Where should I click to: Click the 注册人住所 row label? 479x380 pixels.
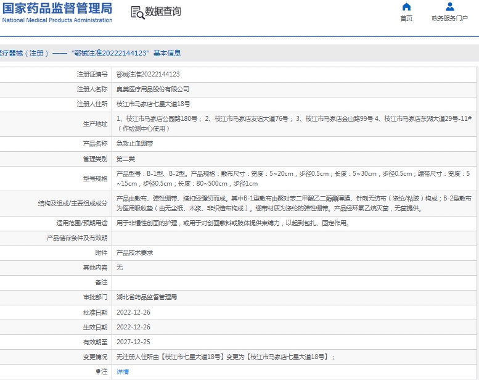pyautogui.click(x=92, y=104)
